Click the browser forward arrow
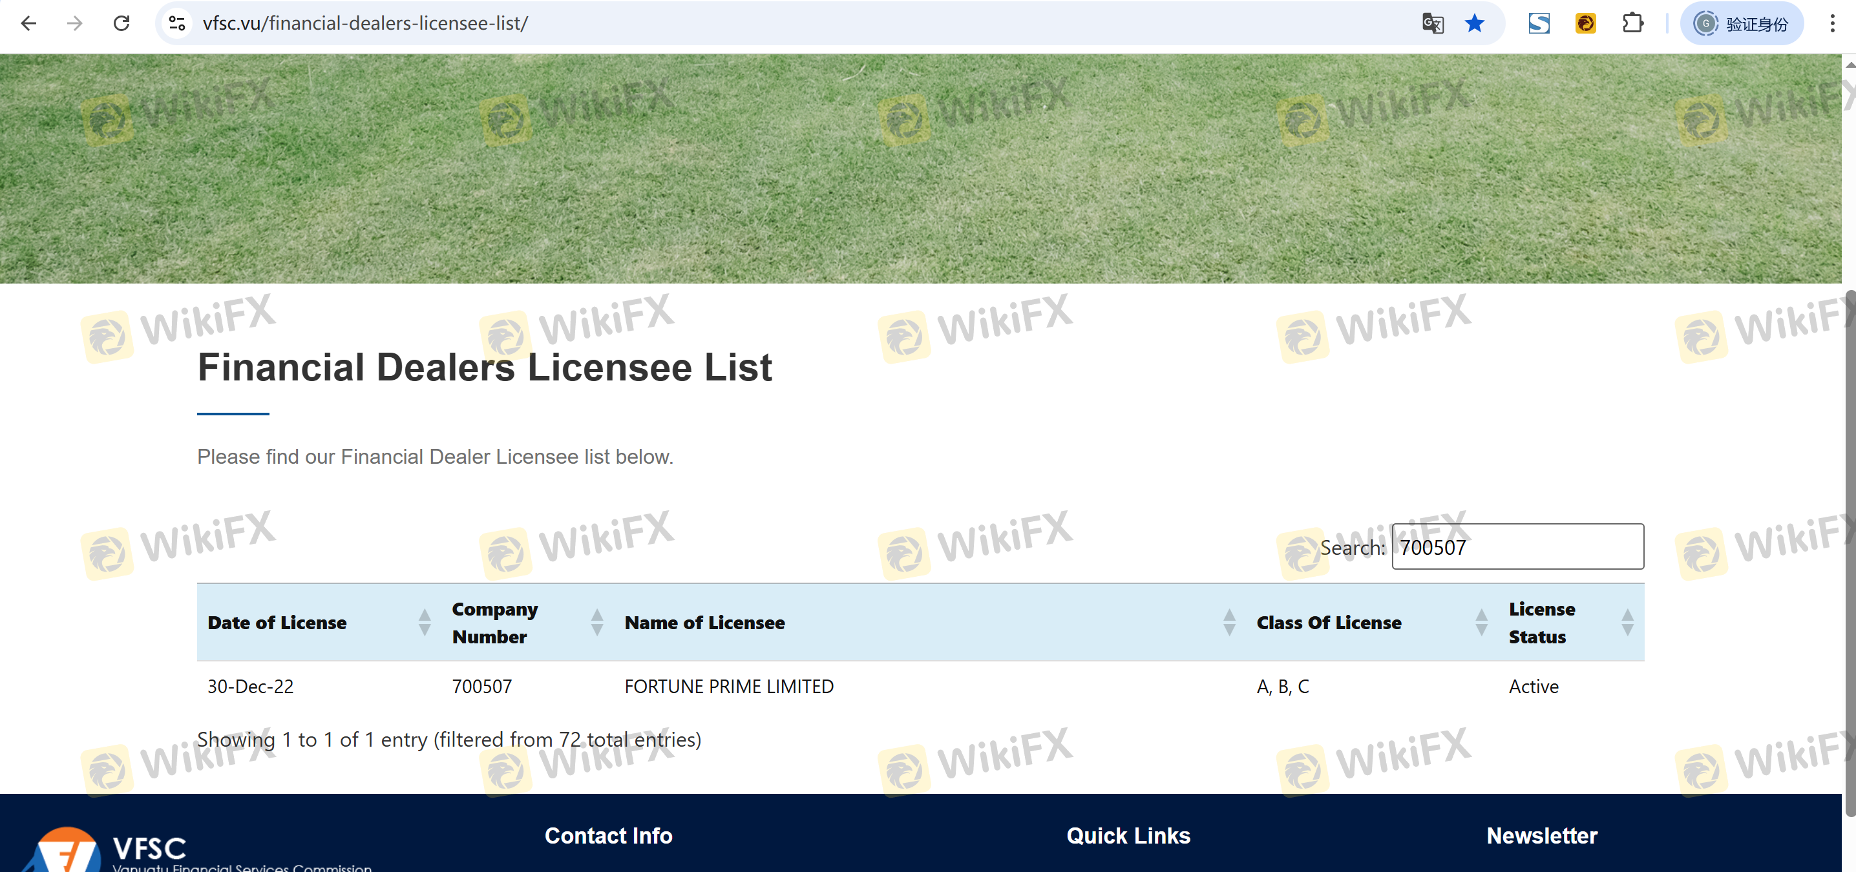 point(75,23)
